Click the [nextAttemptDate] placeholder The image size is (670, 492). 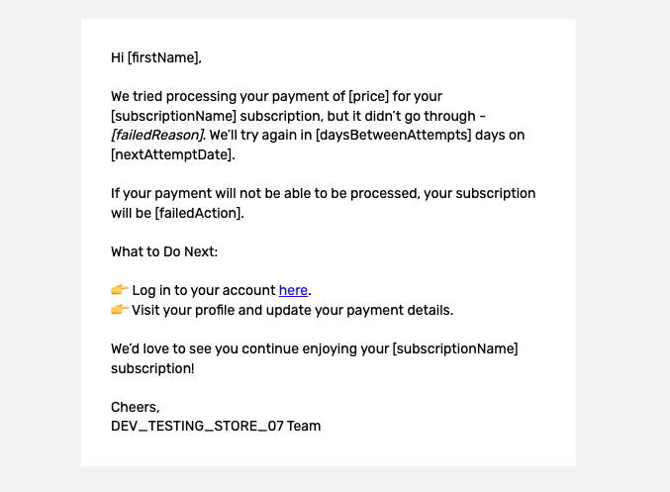click(x=171, y=154)
